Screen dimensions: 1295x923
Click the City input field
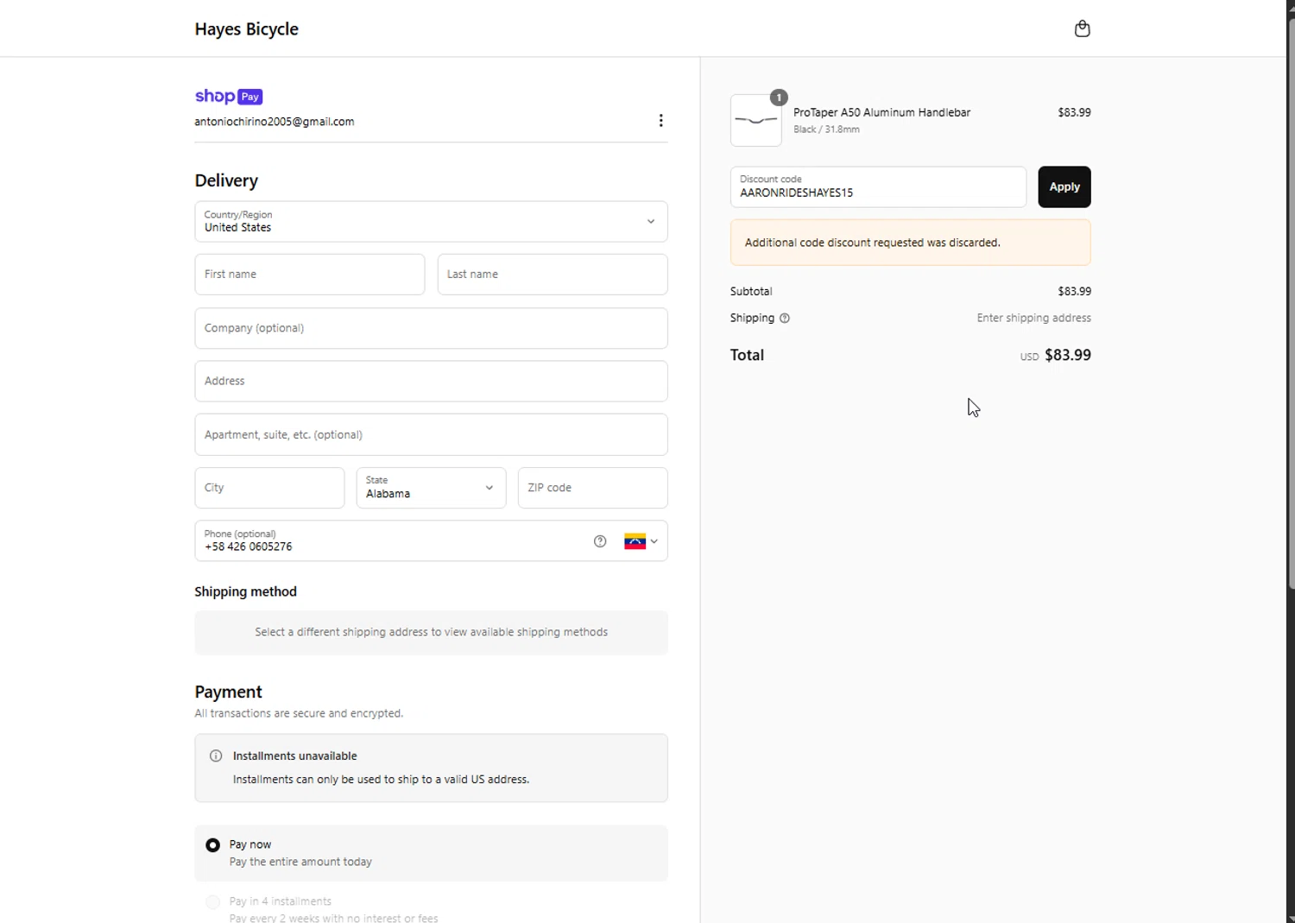pos(269,488)
